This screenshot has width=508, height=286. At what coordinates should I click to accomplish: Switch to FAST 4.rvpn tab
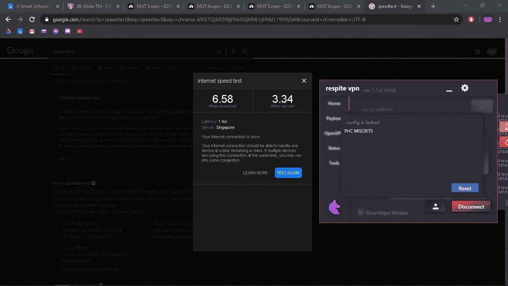click(x=214, y=6)
